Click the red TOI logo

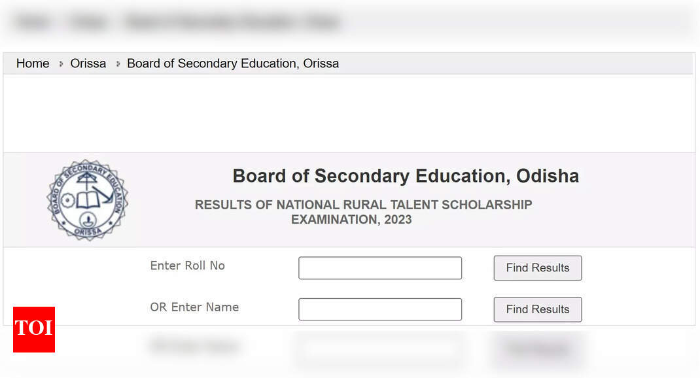tap(34, 329)
